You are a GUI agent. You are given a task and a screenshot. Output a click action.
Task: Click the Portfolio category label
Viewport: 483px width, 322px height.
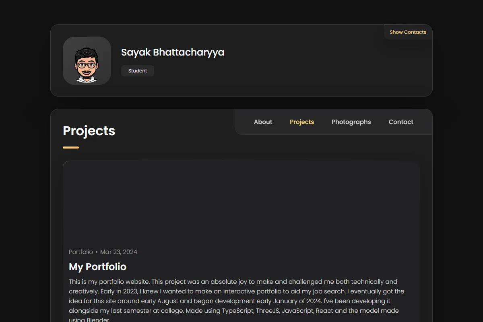[81, 252]
